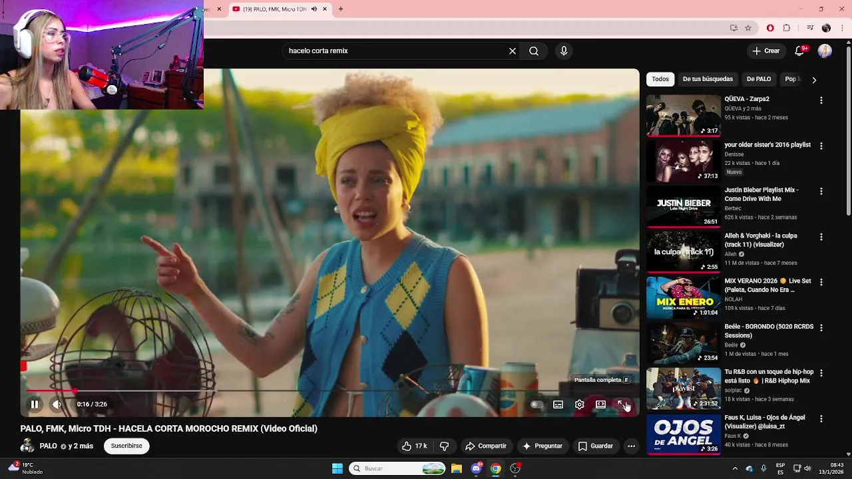Clear the search box with the X
This screenshot has width=852, height=479.
[513, 51]
